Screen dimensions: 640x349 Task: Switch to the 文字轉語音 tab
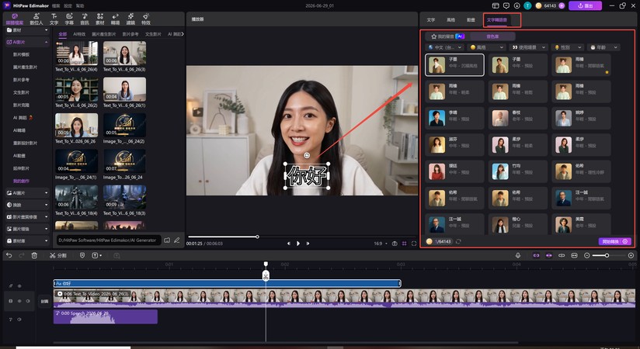(x=497, y=19)
